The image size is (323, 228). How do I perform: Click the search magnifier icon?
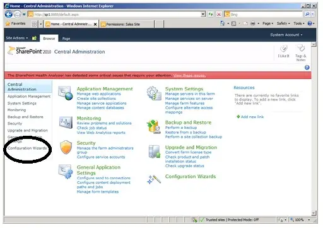(307, 15)
